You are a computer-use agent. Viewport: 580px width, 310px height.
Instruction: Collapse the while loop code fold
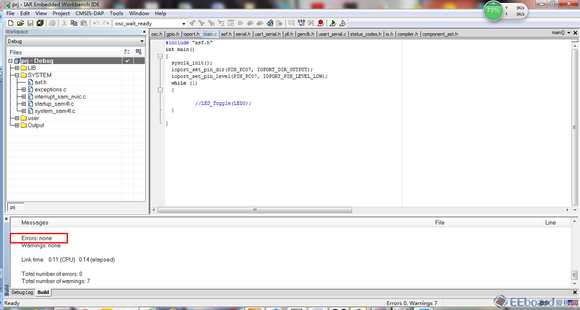160,90
